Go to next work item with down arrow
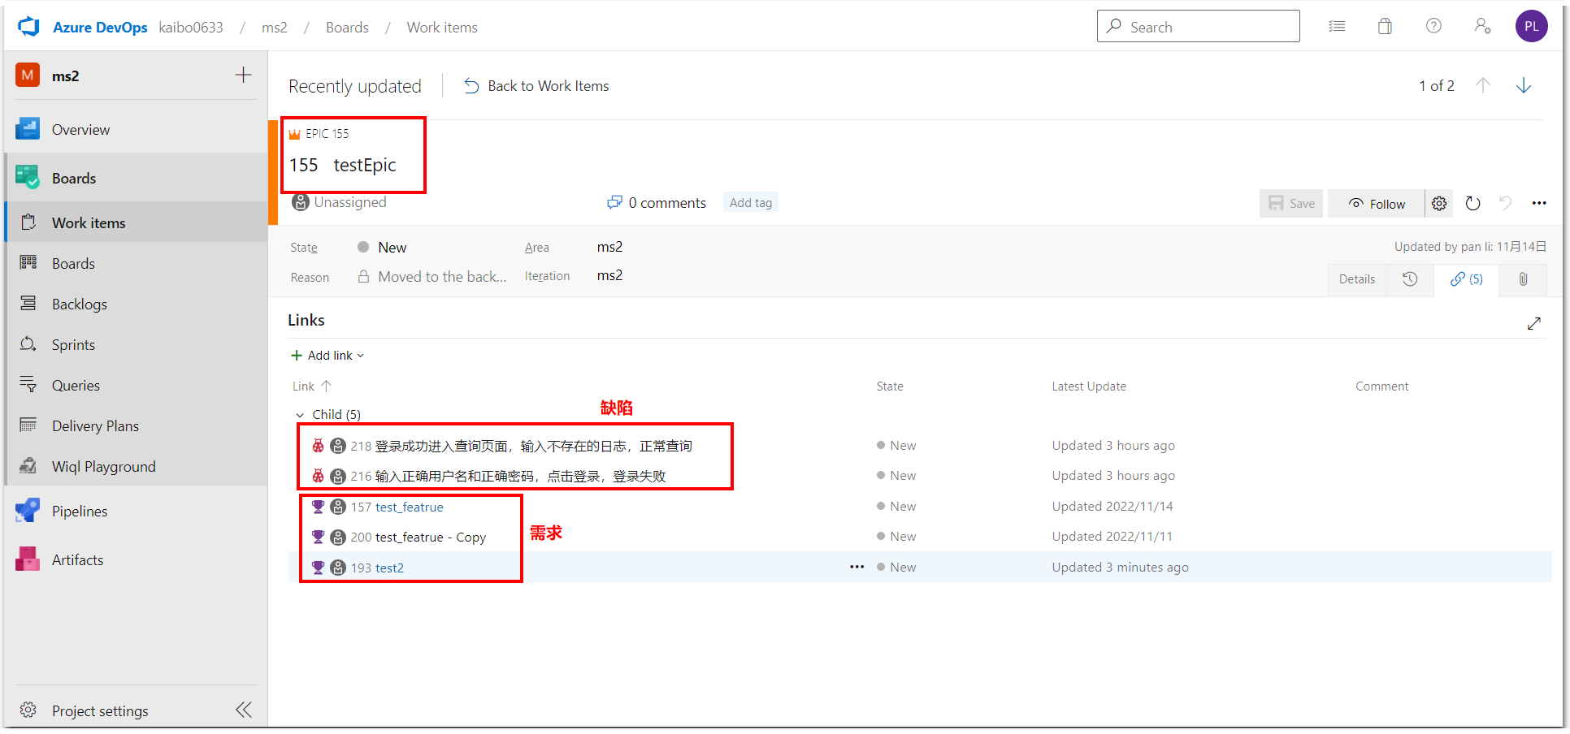 (x=1524, y=85)
